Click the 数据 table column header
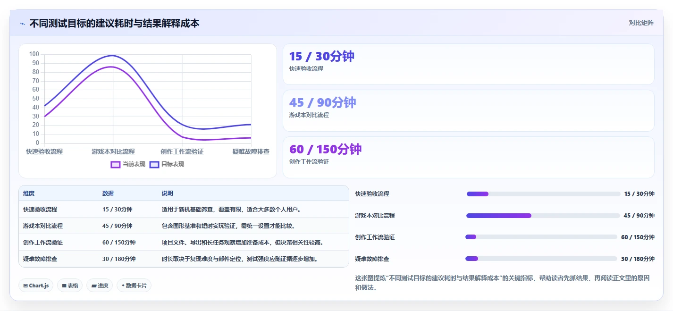673x311 pixels. (x=108, y=193)
